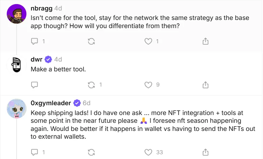Share dwr's 'Make a better tool' post

click(205, 85)
